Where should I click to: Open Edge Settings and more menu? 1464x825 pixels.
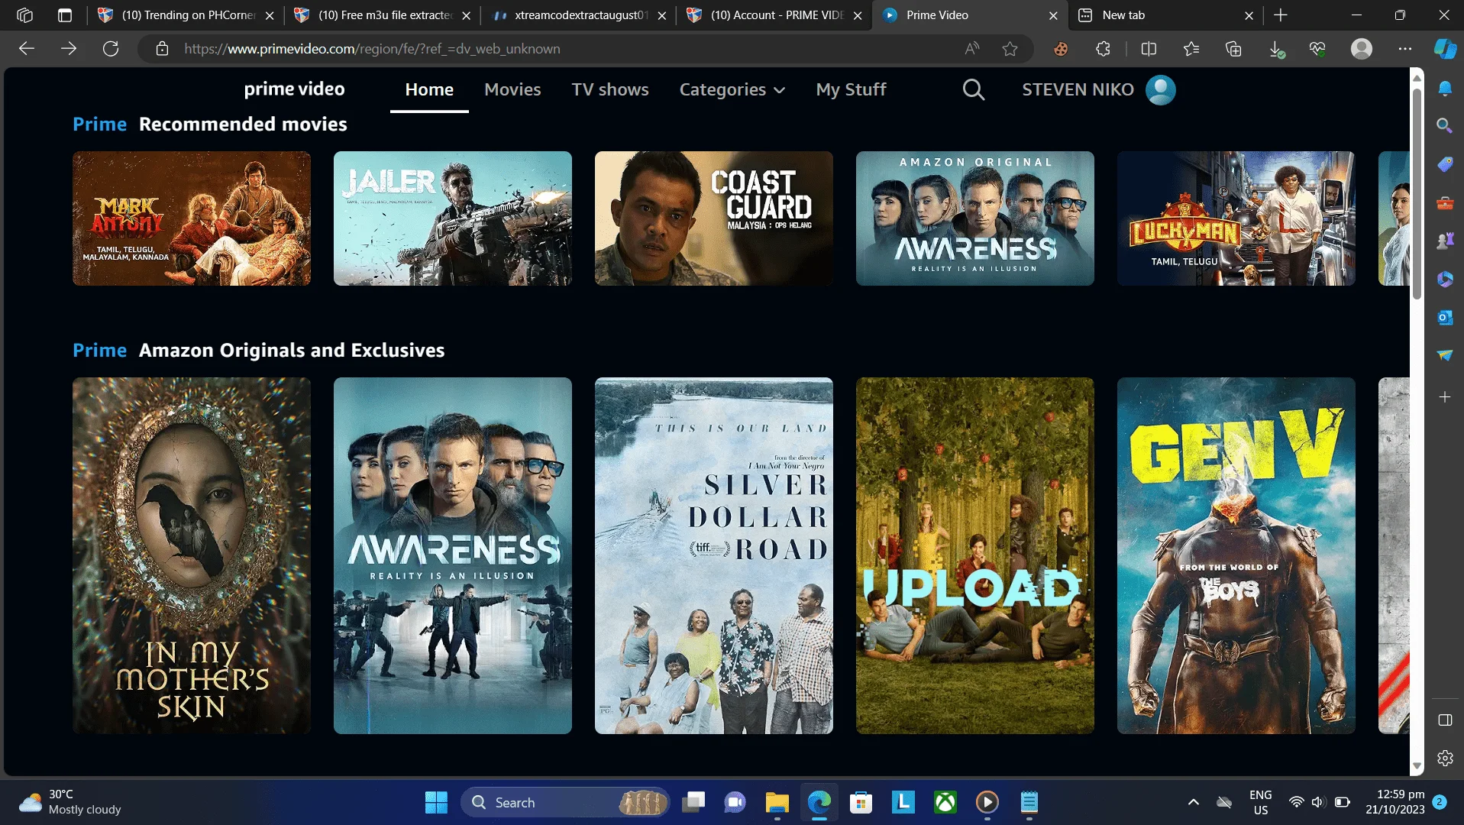(x=1405, y=49)
